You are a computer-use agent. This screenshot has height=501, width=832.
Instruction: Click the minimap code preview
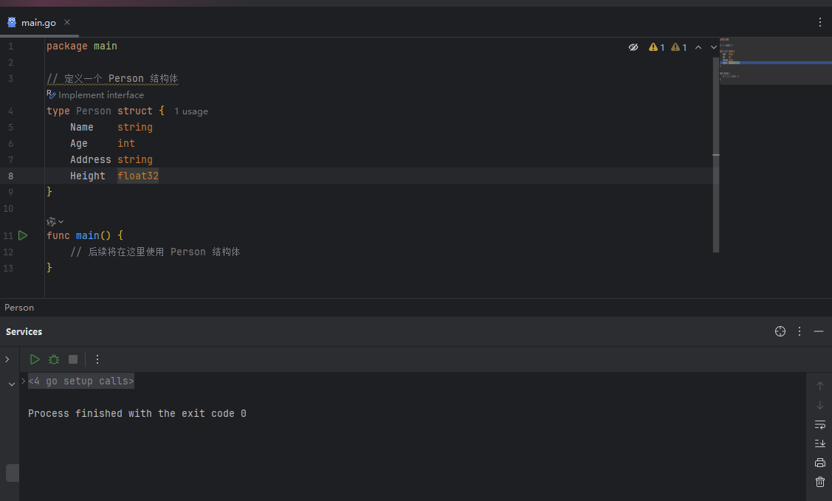tap(775, 61)
